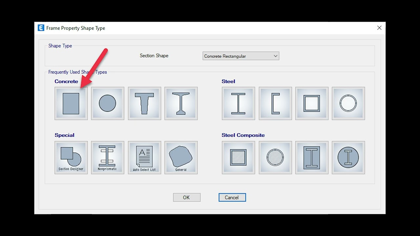Screen dimensions: 420x236
Task: Select the Steel round Pipe icon
Action: pyautogui.click(x=348, y=103)
